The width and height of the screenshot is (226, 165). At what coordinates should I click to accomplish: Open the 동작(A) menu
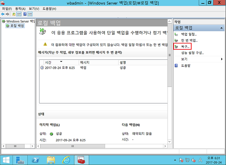(20, 9)
